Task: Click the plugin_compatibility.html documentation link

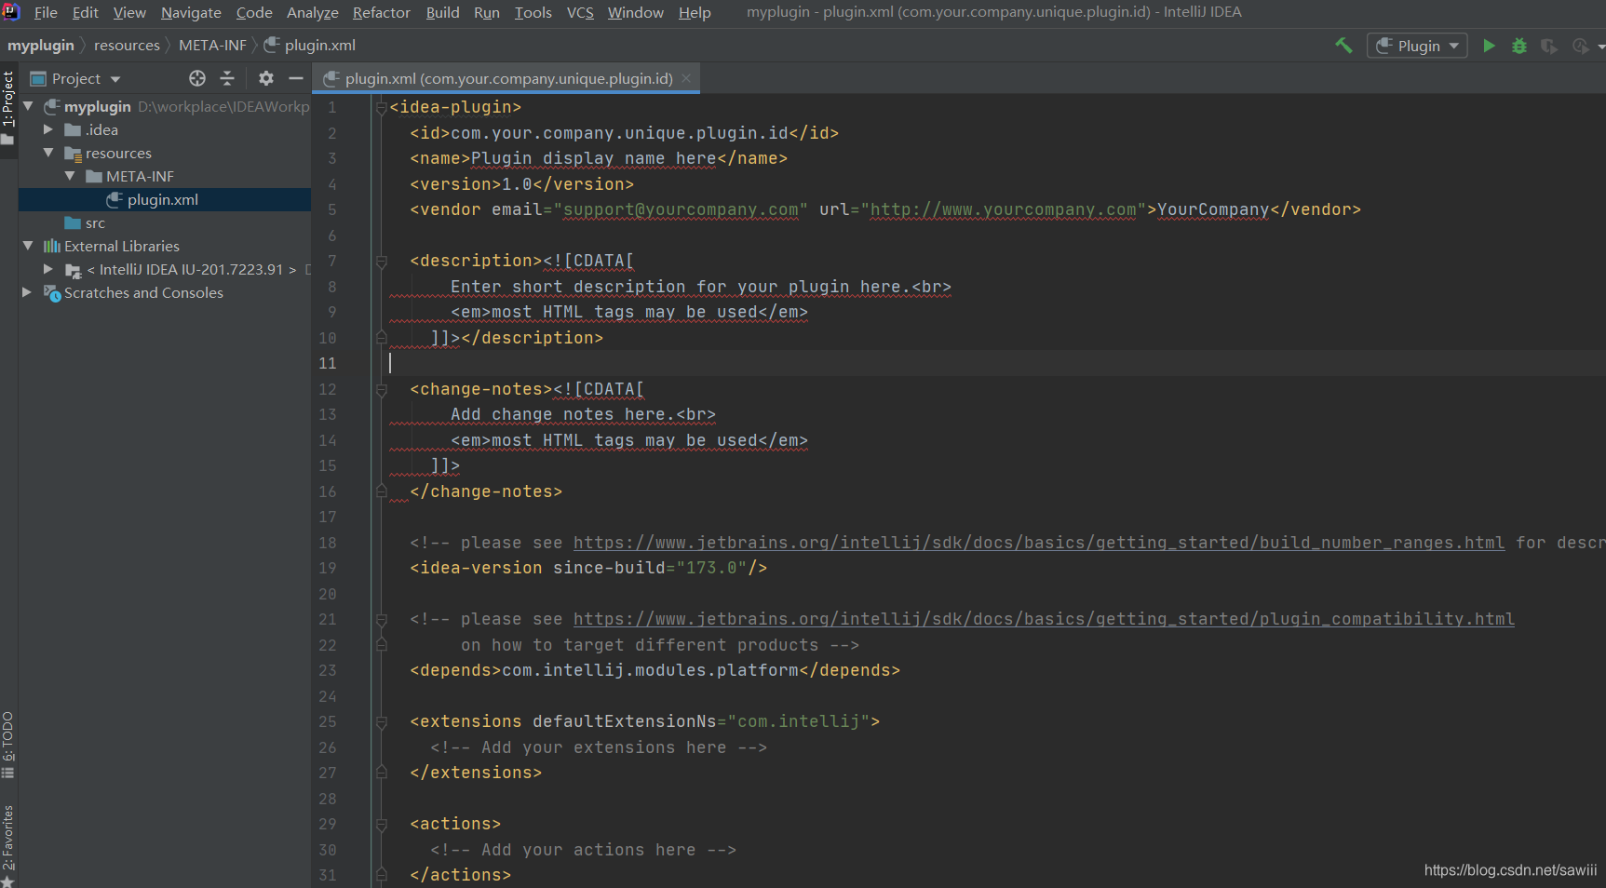Action: pyautogui.click(x=1044, y=619)
